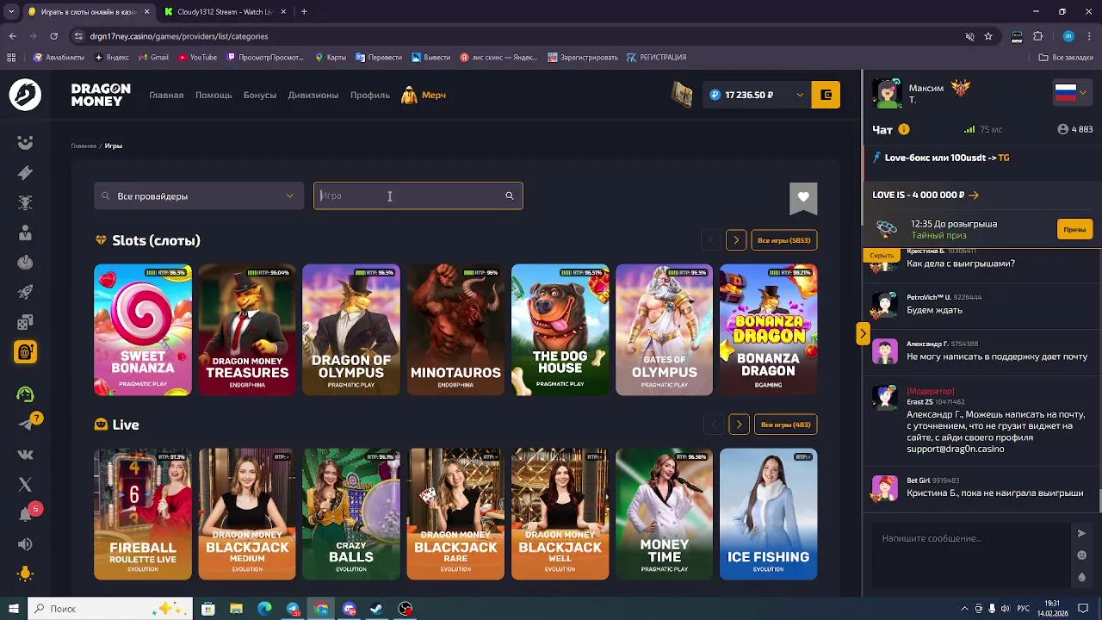
Task: Open the smiley mask sidebar icon
Action: (x=25, y=143)
